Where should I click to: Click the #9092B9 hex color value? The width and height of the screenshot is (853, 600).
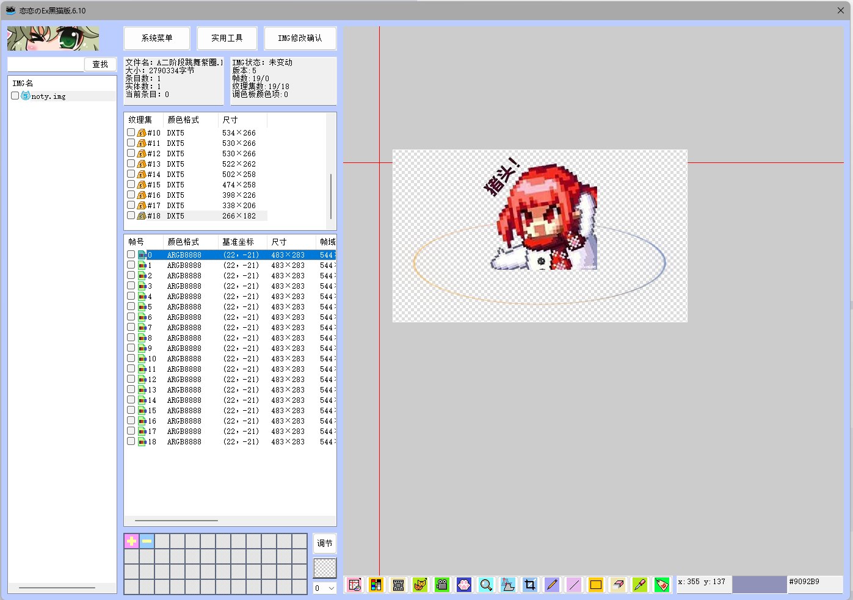pos(804,582)
